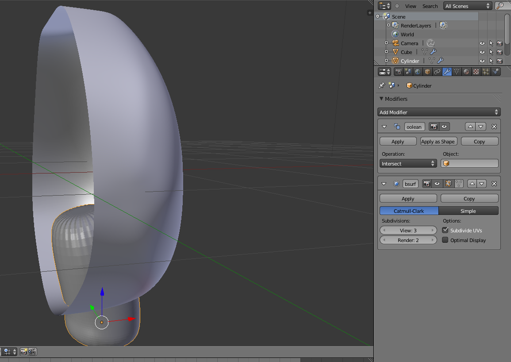The height and width of the screenshot is (362, 511).
Task: Open the Object Data tab (triangle mesh icon)
Action: point(456,71)
